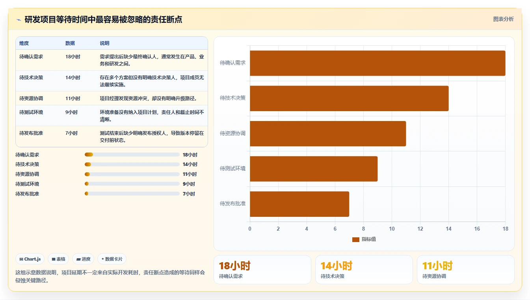This screenshot has width=530, height=300.
Task: Click the 数据 column header
Action: (70, 43)
